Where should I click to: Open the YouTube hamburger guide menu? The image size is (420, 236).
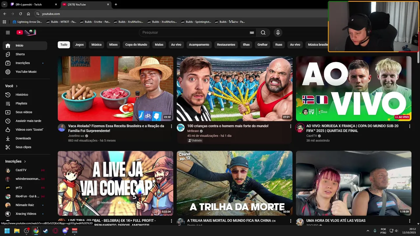8,32
